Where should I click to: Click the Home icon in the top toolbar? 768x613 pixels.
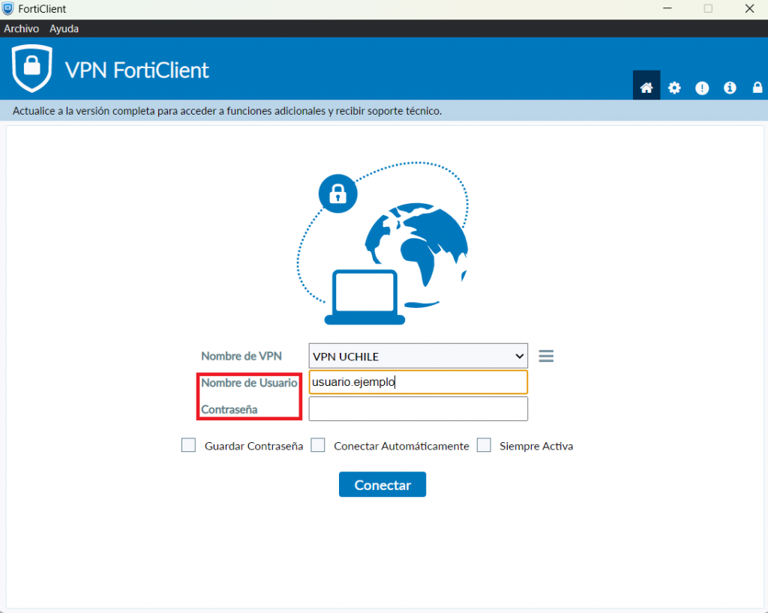tap(646, 88)
